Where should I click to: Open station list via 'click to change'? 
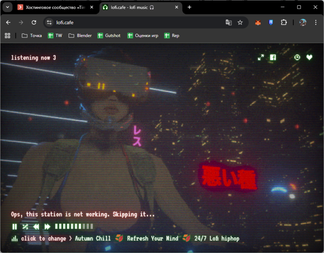point(44,239)
